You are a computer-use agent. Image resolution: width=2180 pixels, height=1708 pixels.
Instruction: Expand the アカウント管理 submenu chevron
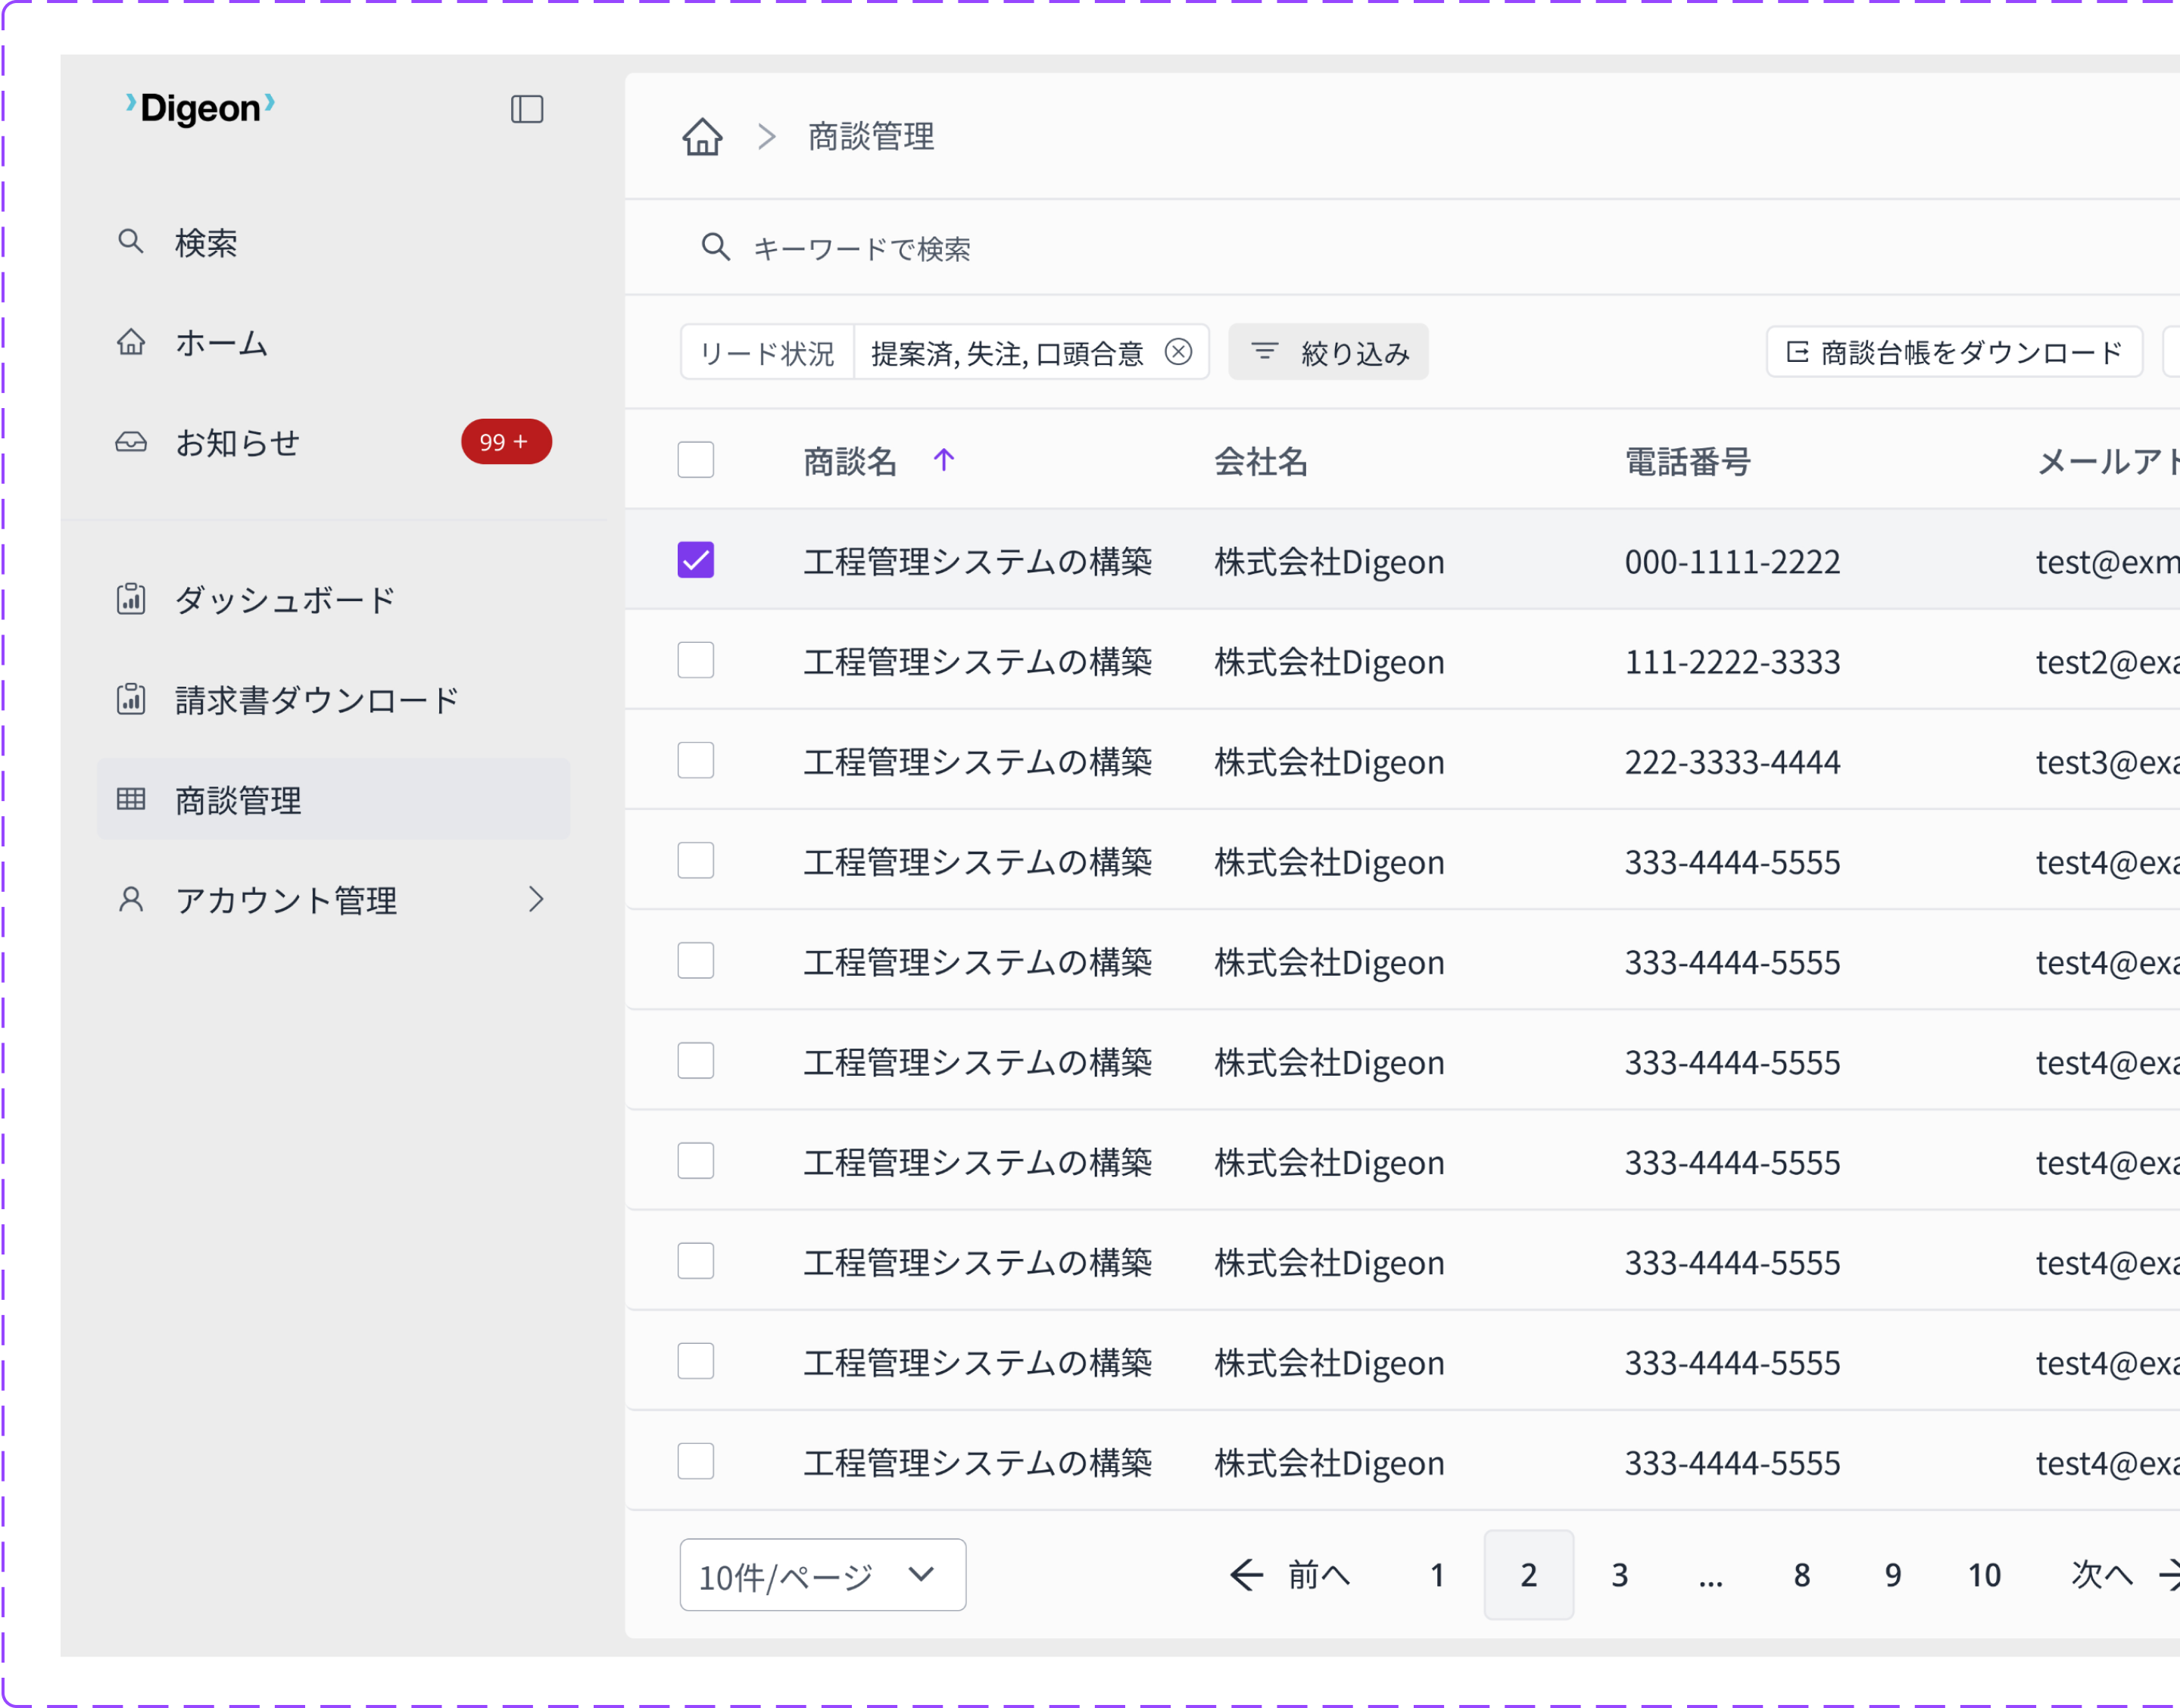pos(537,899)
